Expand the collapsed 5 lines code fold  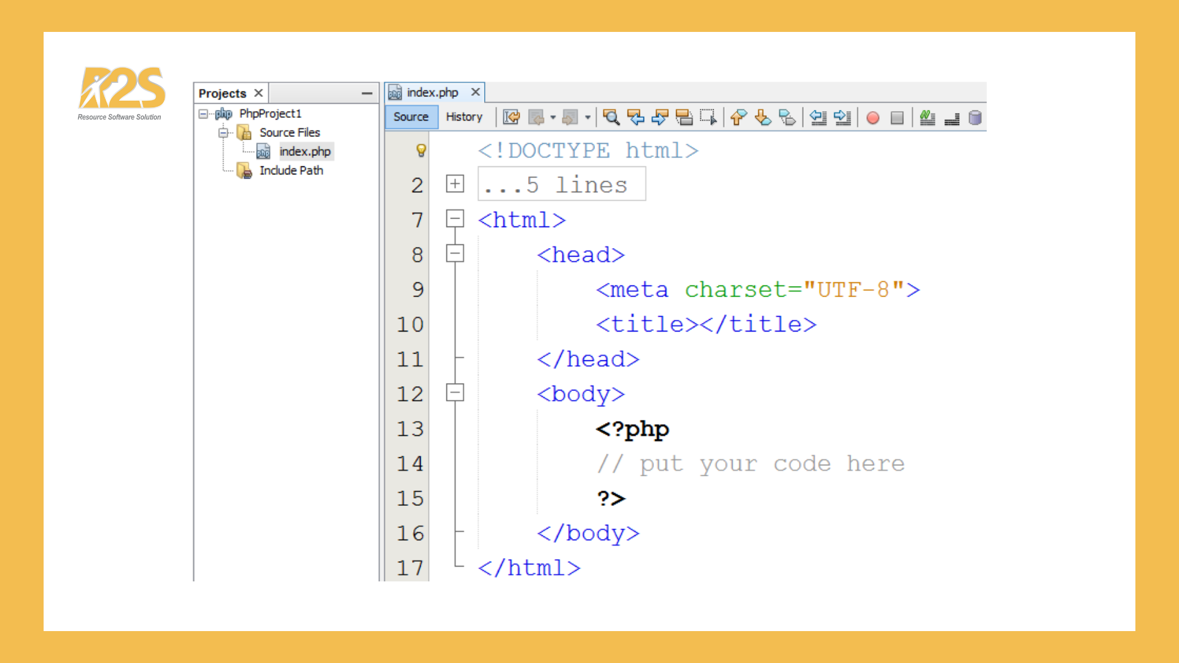pos(455,184)
